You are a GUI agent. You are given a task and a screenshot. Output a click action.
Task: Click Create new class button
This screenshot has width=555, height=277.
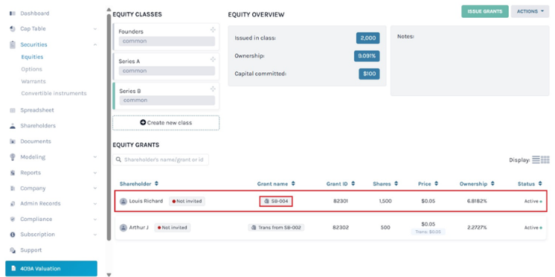[x=166, y=123]
